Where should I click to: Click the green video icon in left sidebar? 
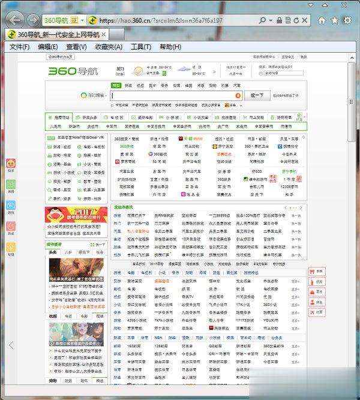11,184
